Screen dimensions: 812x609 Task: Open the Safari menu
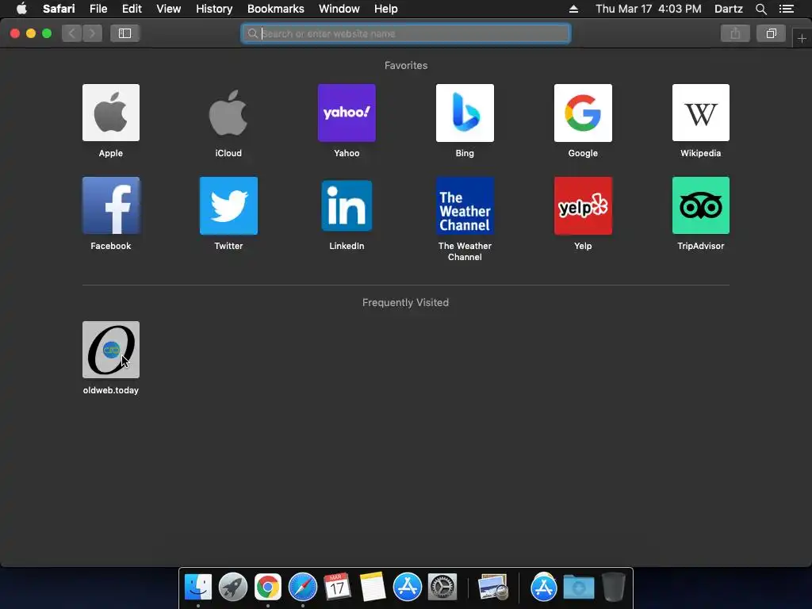[59, 9]
